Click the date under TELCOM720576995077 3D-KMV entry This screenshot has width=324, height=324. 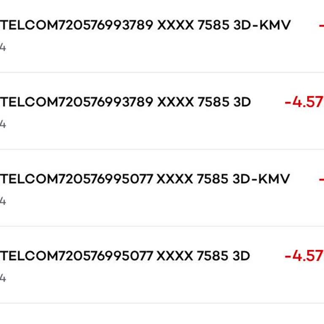[x=3, y=202]
